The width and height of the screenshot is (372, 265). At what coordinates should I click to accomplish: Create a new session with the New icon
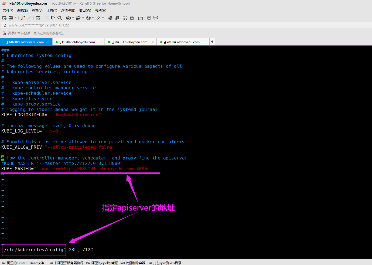tap(4, 18)
